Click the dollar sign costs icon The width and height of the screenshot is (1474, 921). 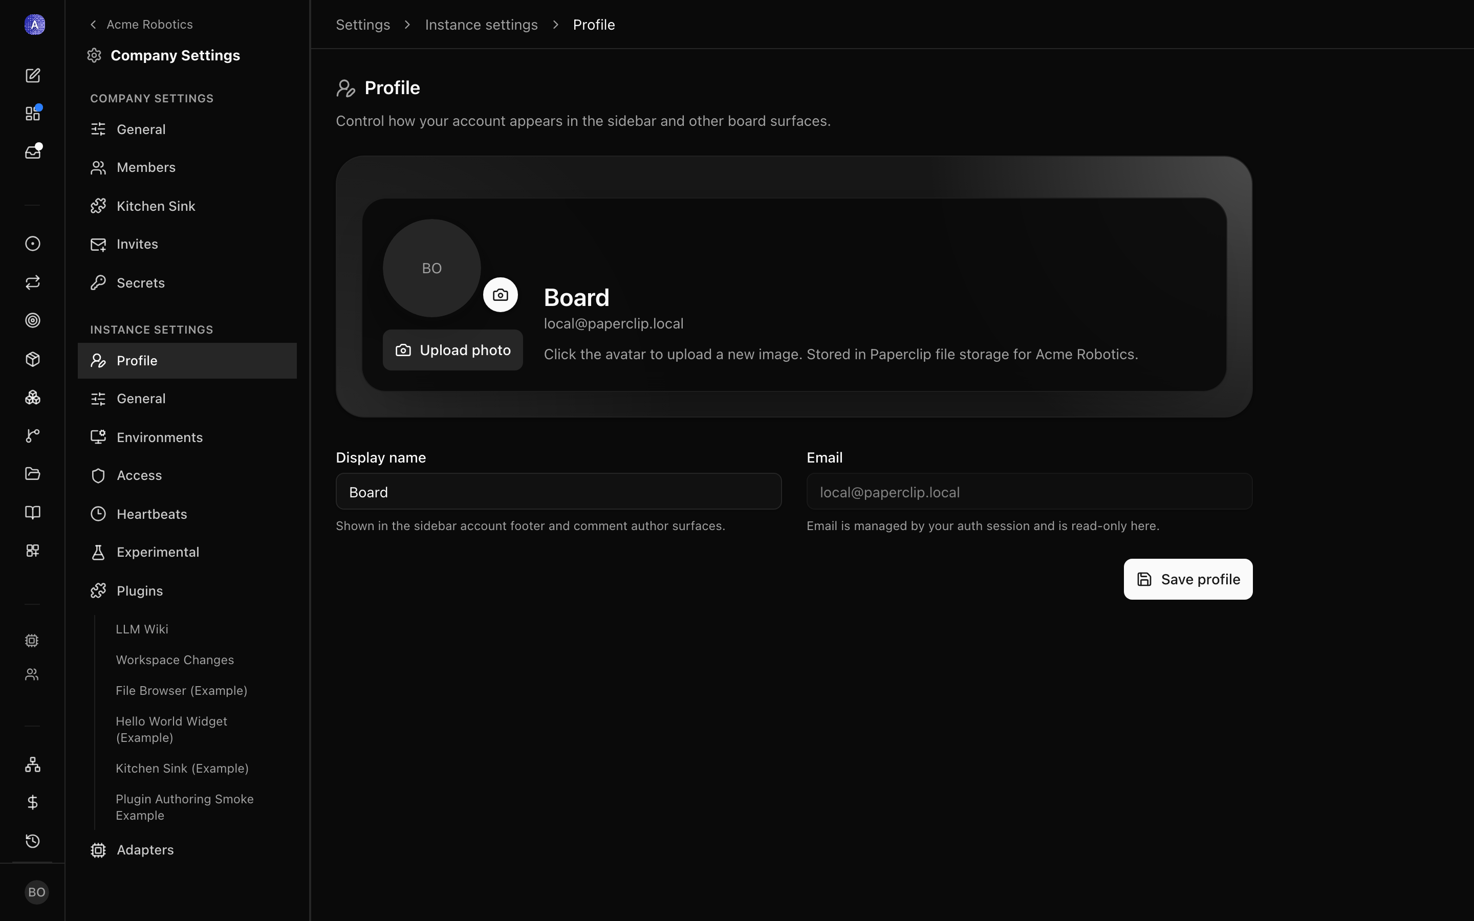coord(33,803)
